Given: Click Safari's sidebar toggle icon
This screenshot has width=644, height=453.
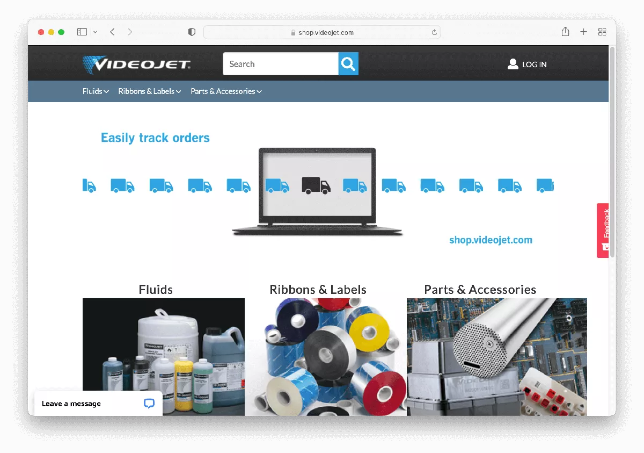Looking at the screenshot, I should 82,32.
